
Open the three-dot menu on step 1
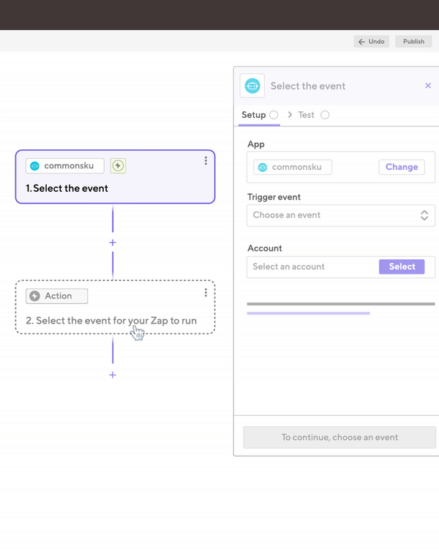[x=206, y=161]
